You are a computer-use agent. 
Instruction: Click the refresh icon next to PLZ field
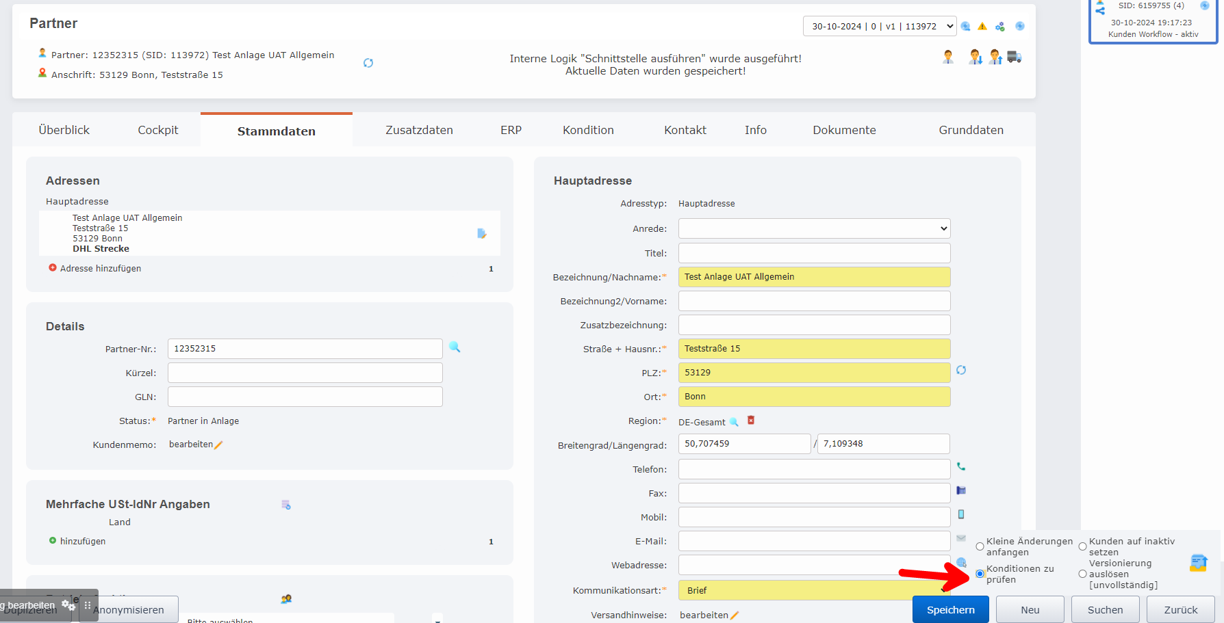[961, 370]
